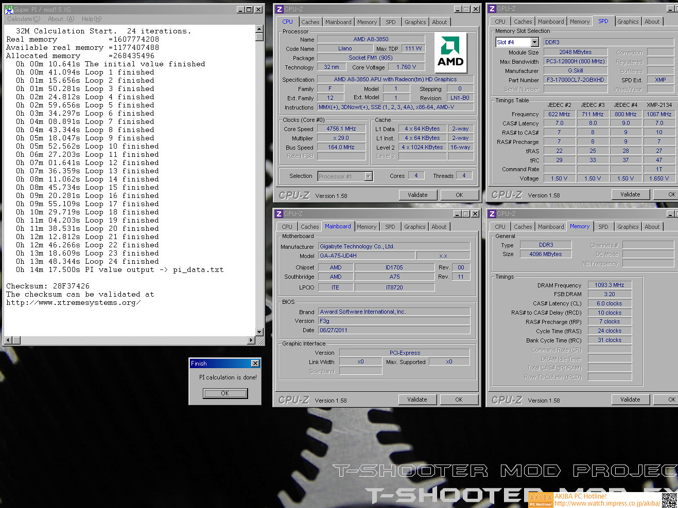The height and width of the screenshot is (508, 678).
Task: Switch to the Memory tab in the CPU window
Action: [x=367, y=22]
